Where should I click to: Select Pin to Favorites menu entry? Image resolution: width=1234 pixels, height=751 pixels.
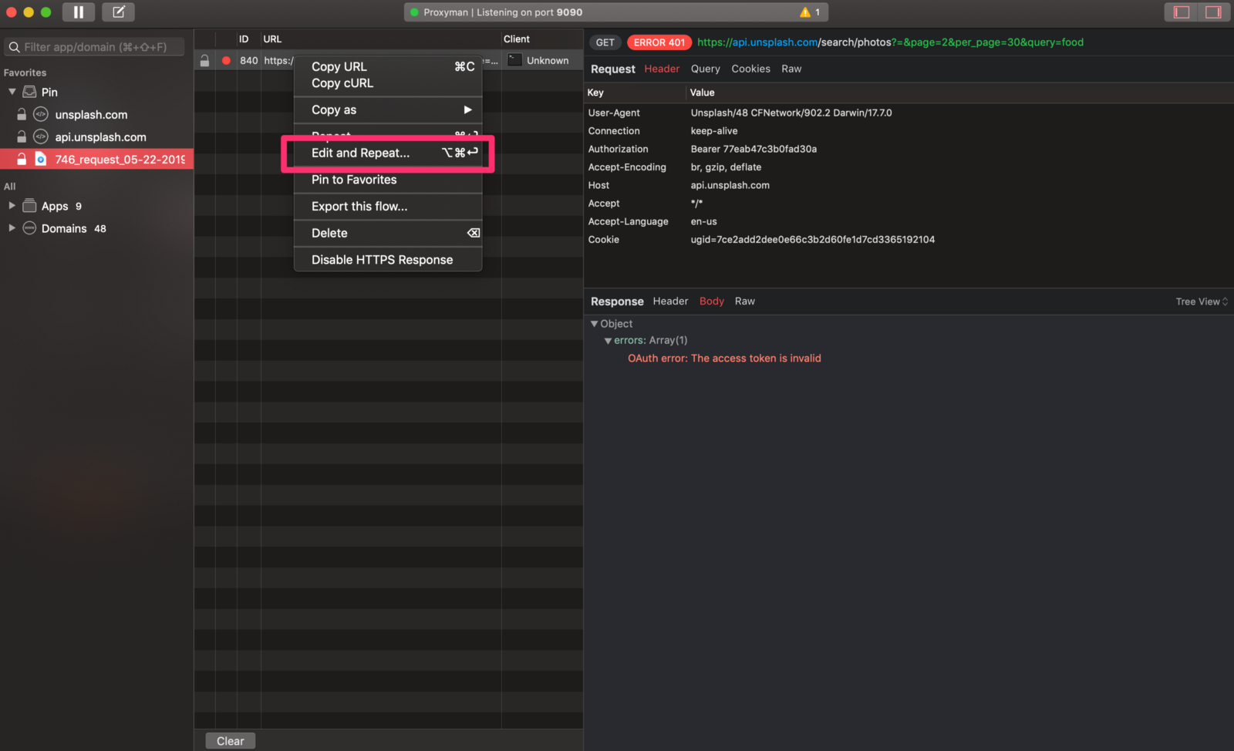pos(388,180)
